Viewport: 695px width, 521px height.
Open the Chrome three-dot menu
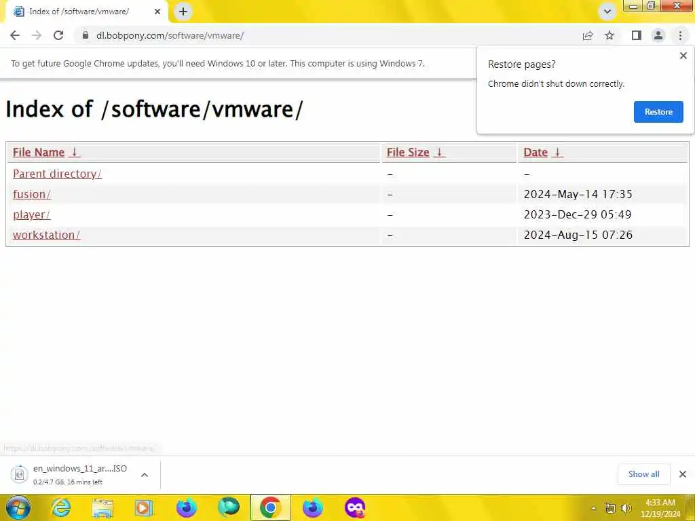pos(680,35)
